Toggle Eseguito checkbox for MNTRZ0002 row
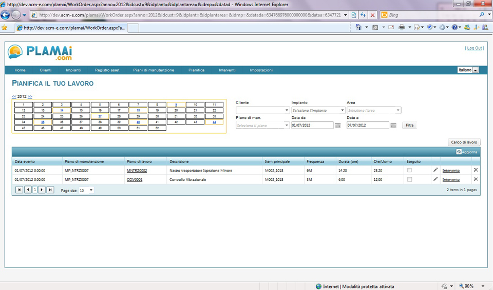 pyautogui.click(x=409, y=170)
